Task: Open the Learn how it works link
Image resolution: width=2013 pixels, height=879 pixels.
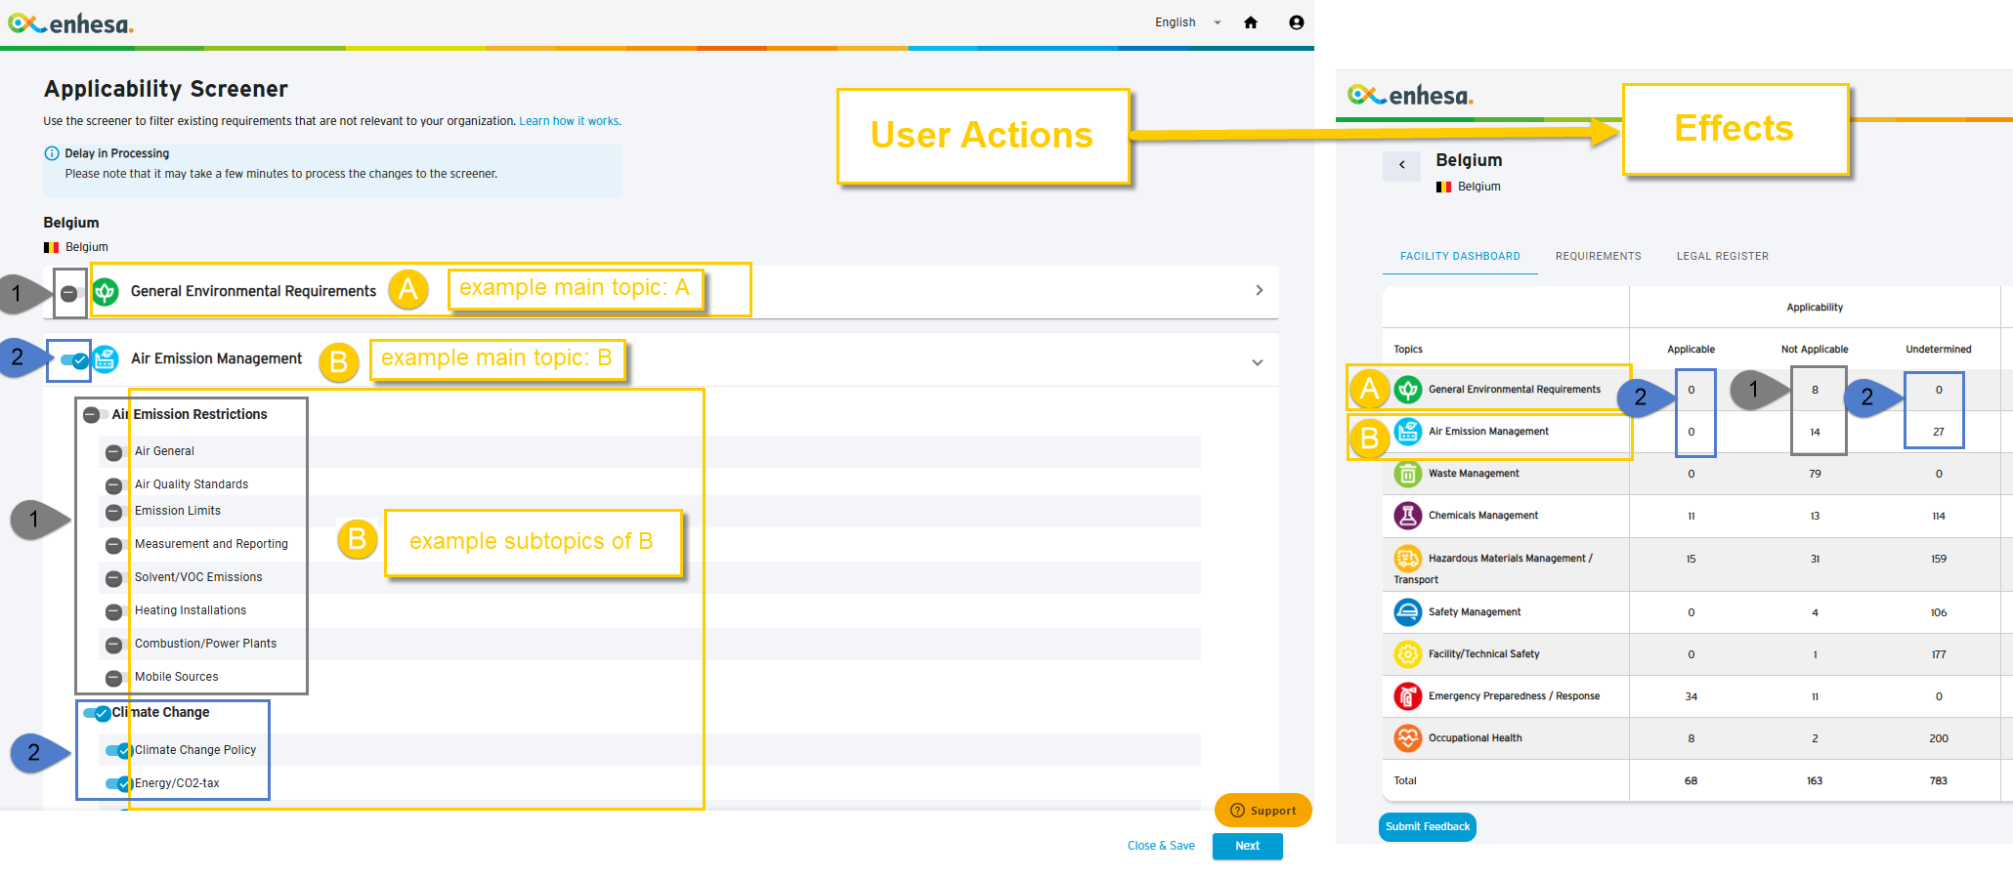Action: tap(570, 121)
